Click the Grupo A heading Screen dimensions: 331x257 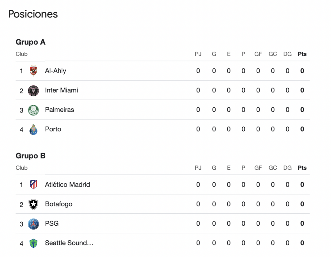[31, 42]
